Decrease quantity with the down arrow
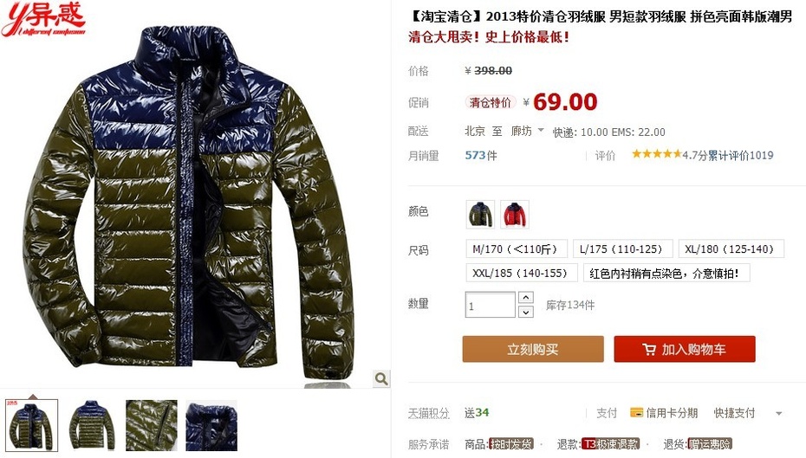 pyautogui.click(x=526, y=312)
